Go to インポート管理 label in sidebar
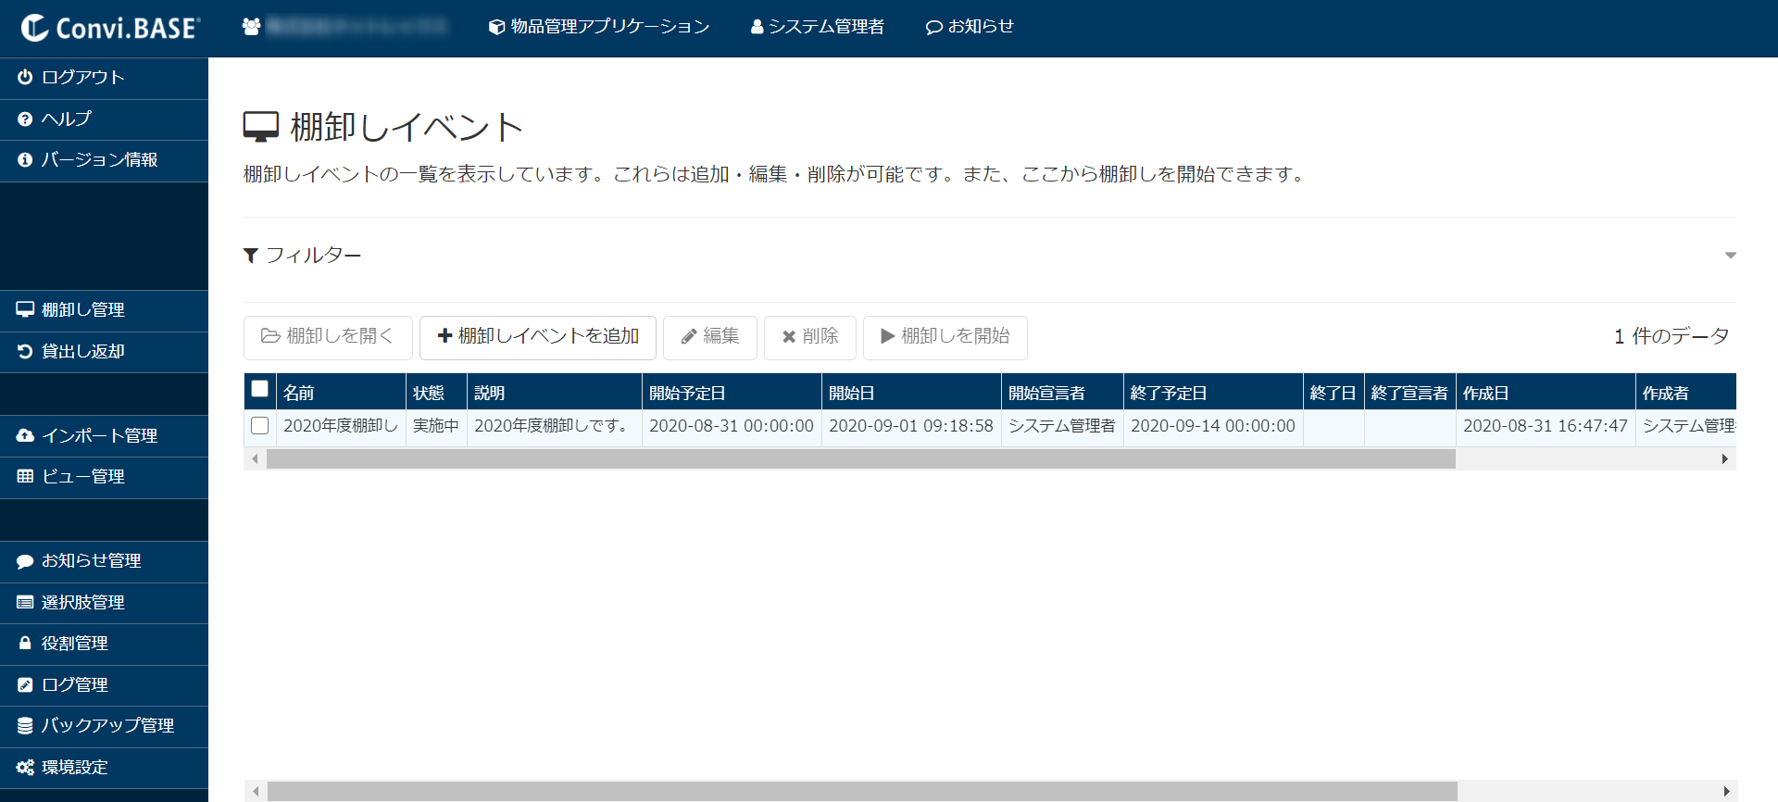The height and width of the screenshot is (802, 1778). [100, 435]
